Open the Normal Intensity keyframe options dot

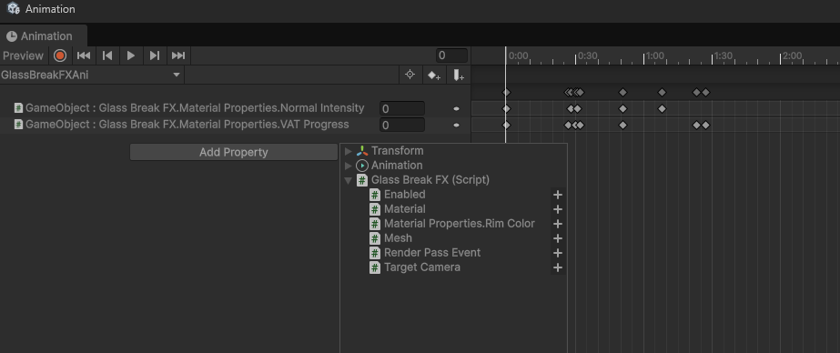(x=456, y=109)
